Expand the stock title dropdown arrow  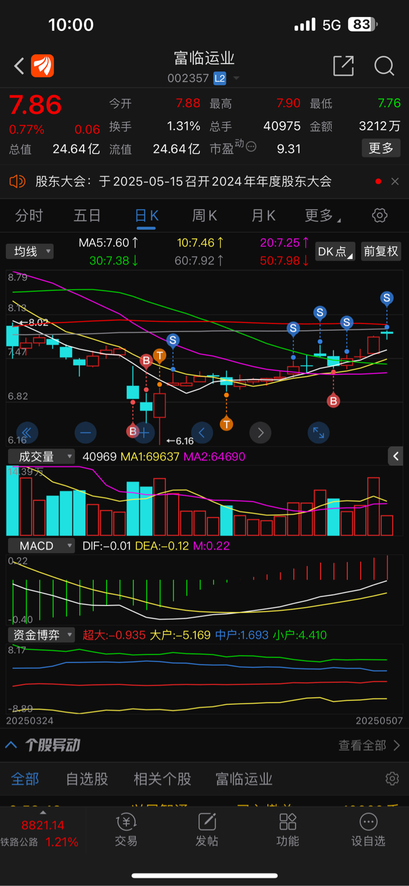click(x=236, y=78)
